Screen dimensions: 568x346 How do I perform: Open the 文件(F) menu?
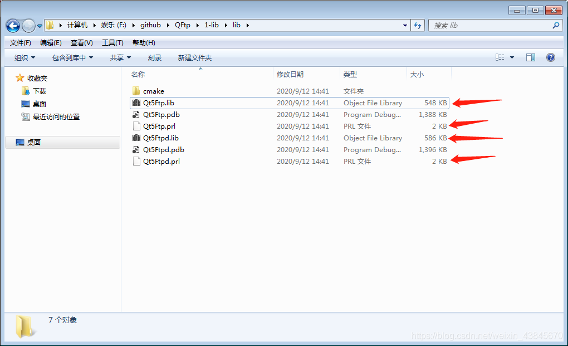(20, 43)
